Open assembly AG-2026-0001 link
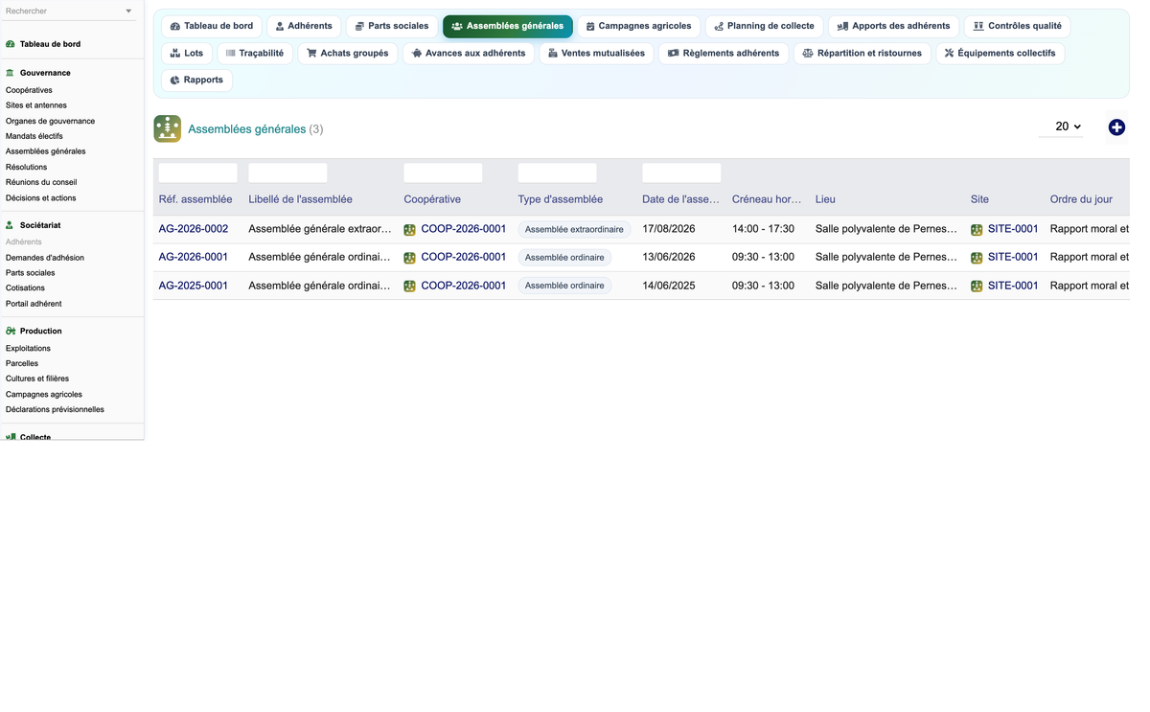Screen dimensions: 1150x712 point(194,257)
